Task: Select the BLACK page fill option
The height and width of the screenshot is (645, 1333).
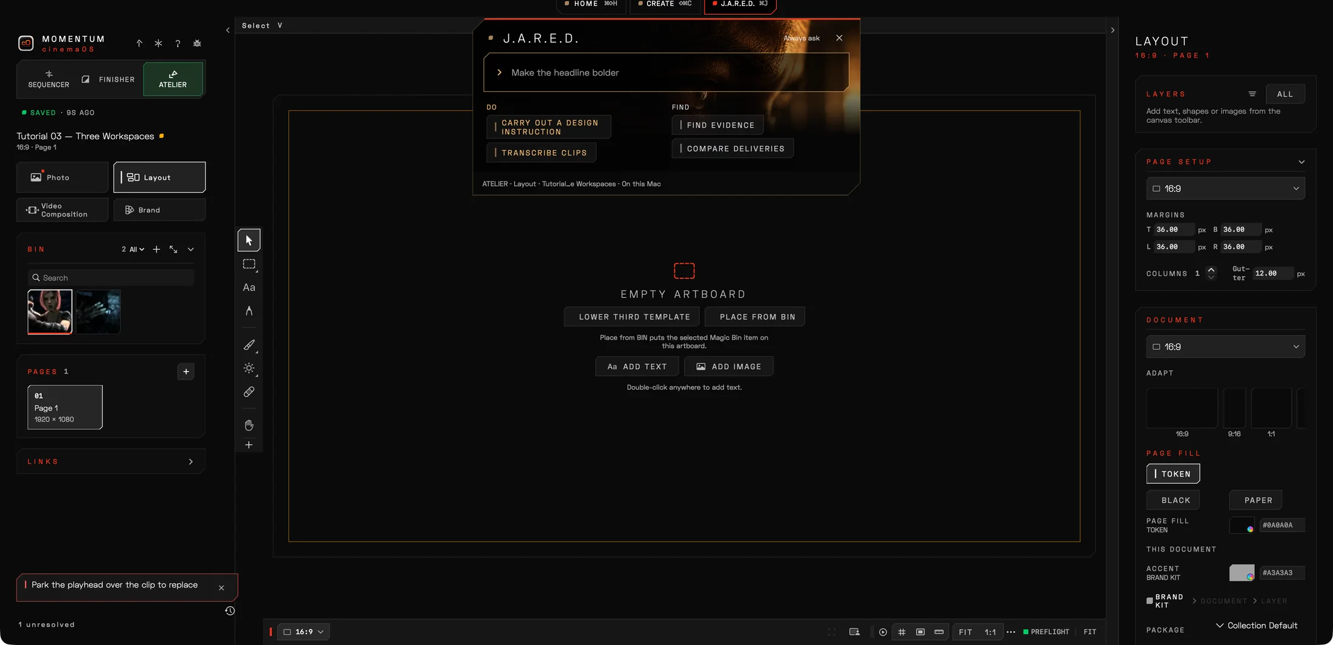Action: point(1173,500)
